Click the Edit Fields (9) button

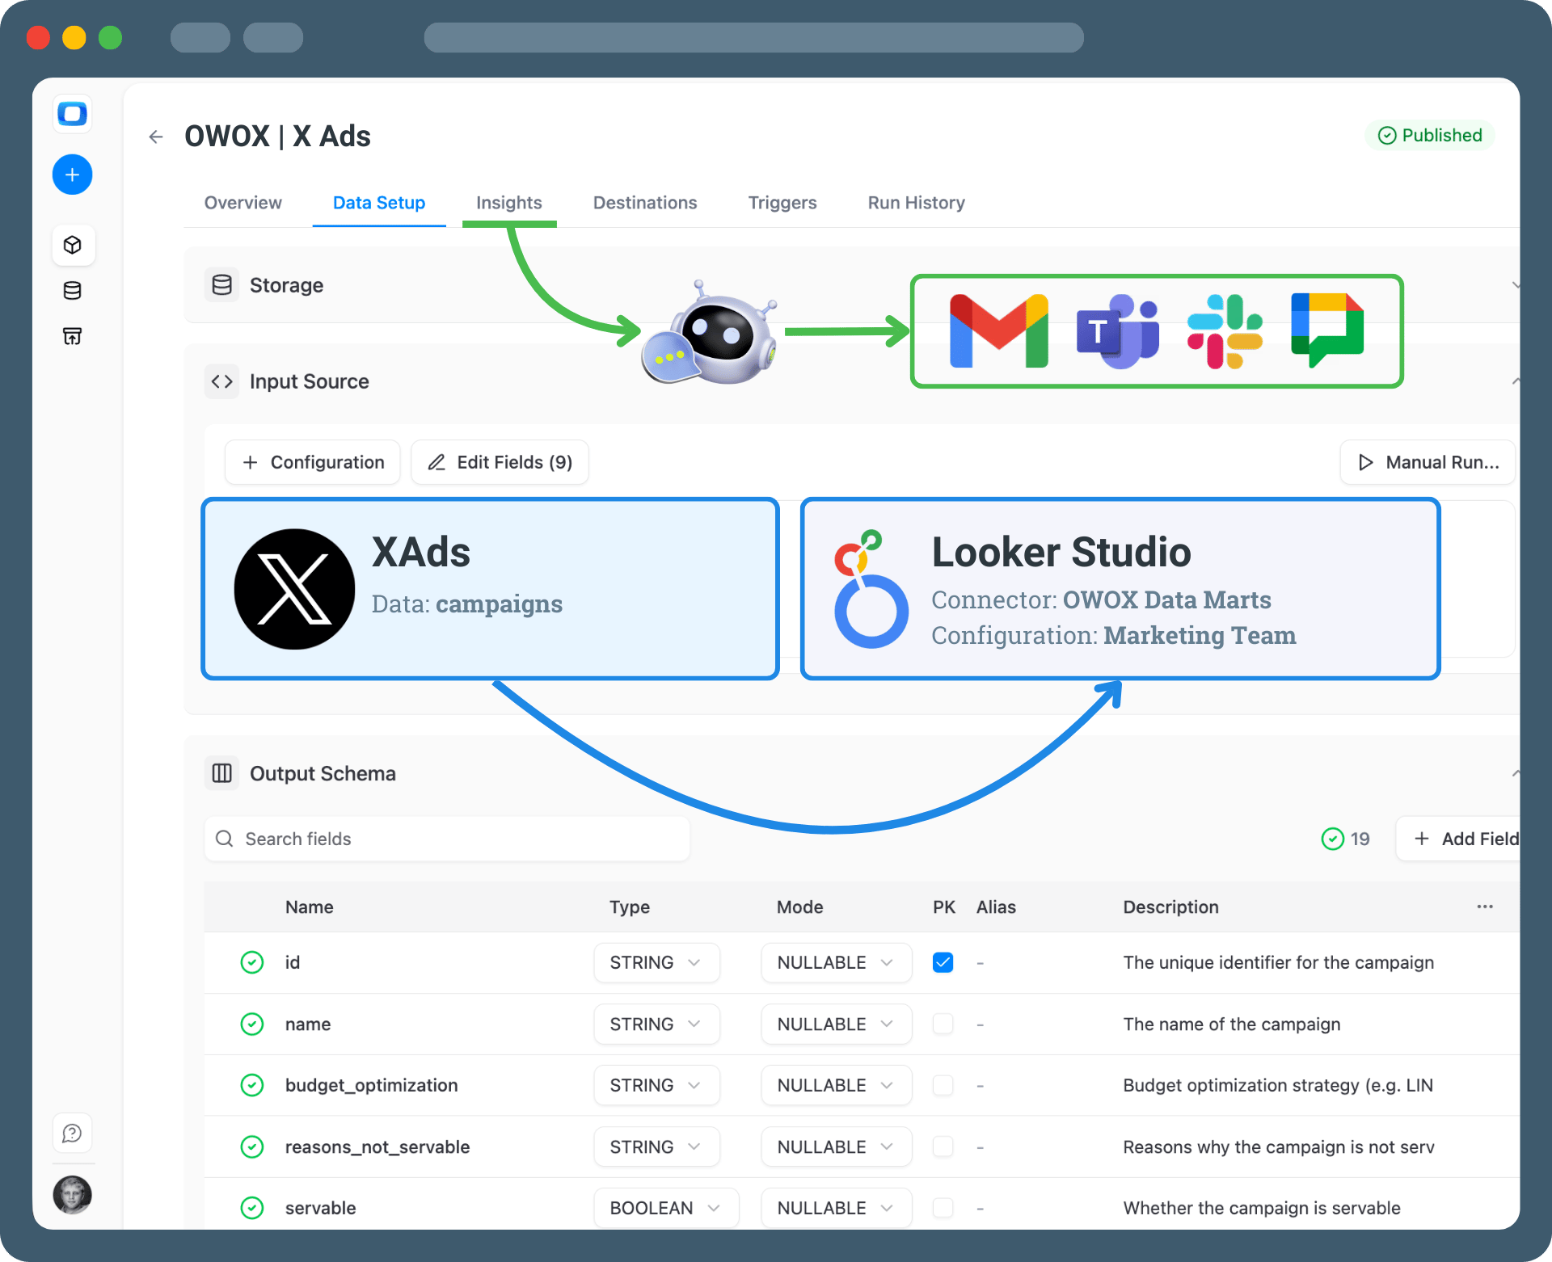500,462
